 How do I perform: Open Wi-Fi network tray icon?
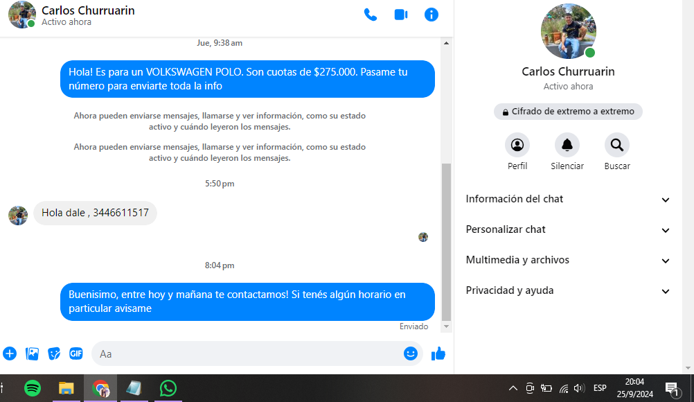click(x=564, y=389)
